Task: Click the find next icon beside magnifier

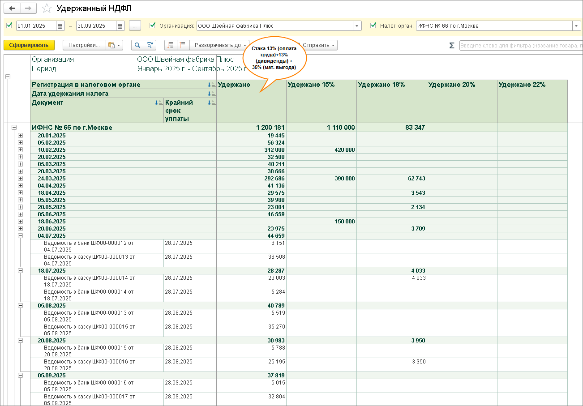Action: pos(150,45)
